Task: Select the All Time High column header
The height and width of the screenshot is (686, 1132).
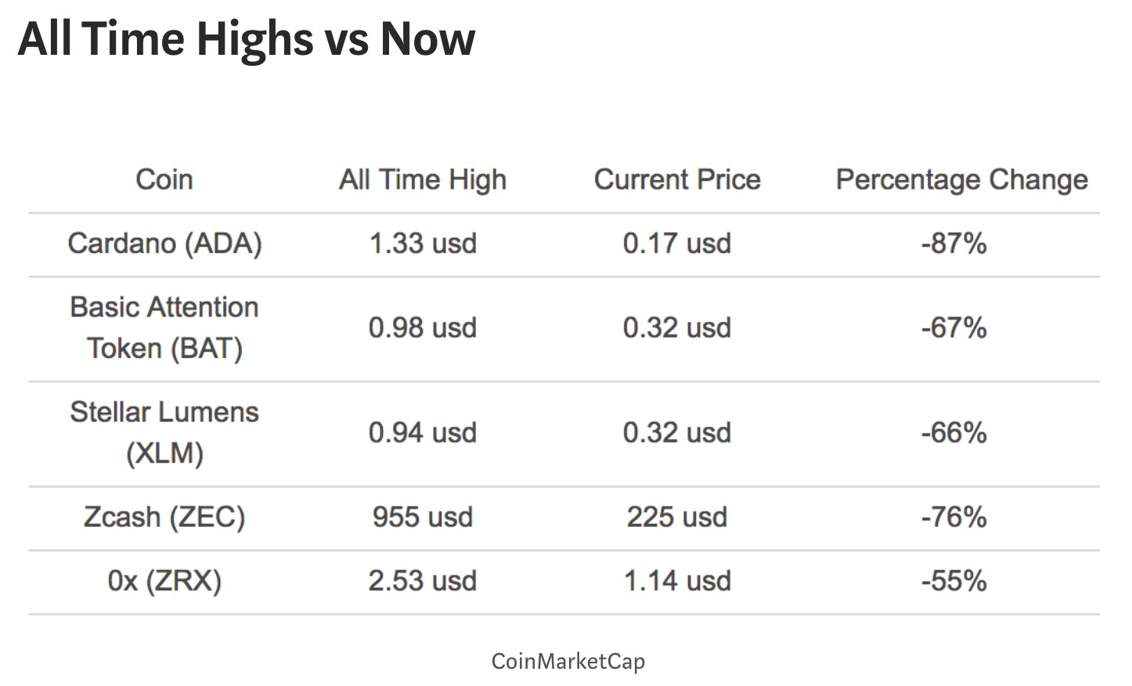Action: point(423,179)
